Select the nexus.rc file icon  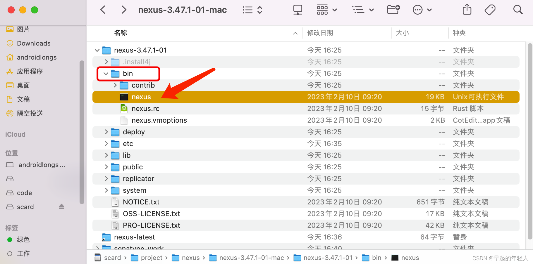[x=124, y=109]
